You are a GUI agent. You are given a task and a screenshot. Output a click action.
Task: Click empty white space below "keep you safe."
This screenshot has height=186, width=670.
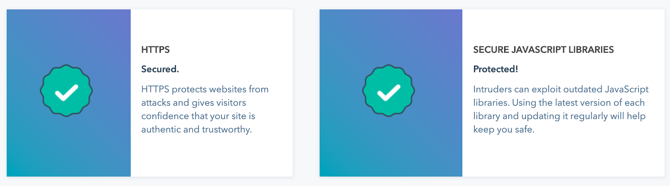click(x=563, y=155)
